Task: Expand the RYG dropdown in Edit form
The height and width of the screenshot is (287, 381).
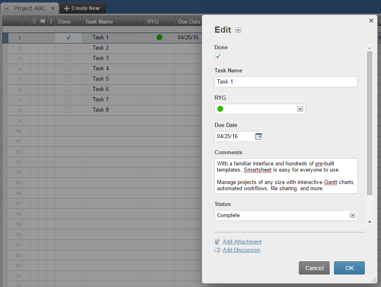Action: [x=300, y=109]
